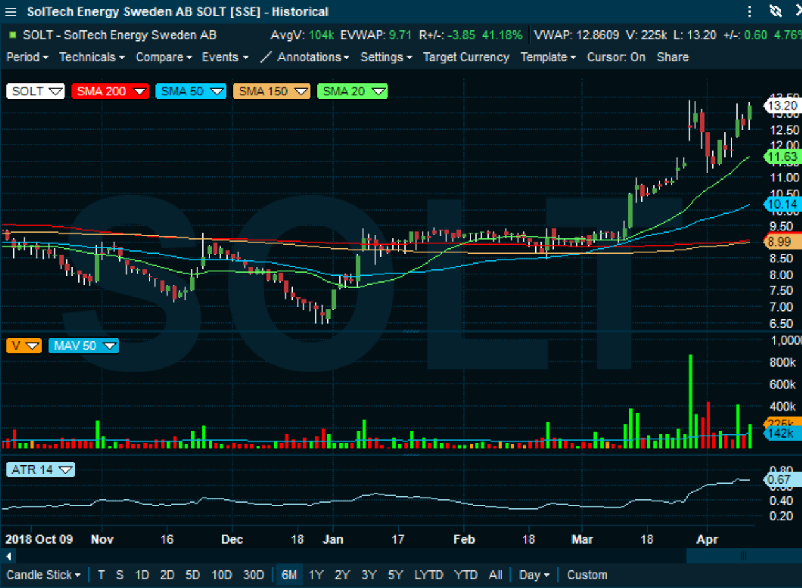This screenshot has height=588, width=802.
Task: Select the 5D range
Action: [x=193, y=575]
